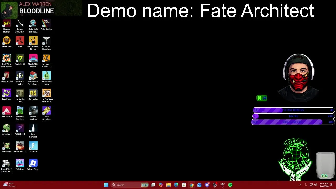Select the Schedule I desktop icon
Viewport: 336px width, 189px height.
click(x=7, y=130)
